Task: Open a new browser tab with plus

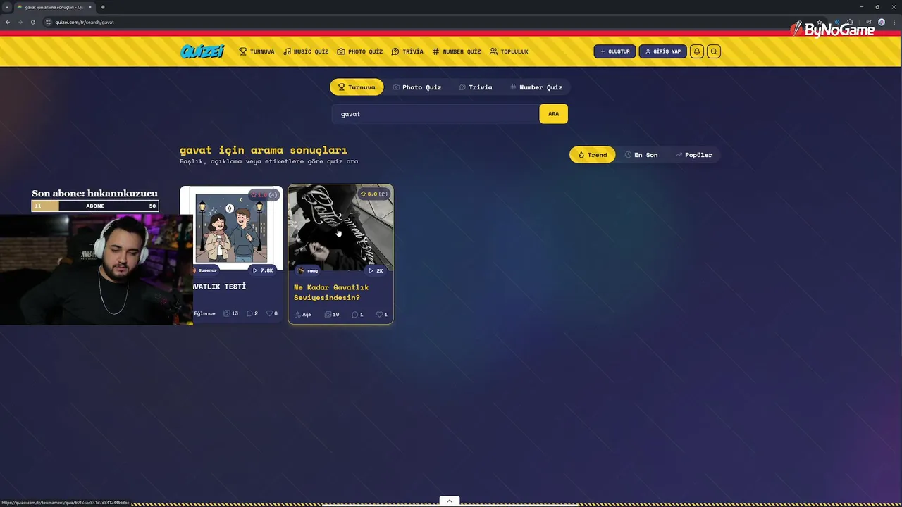Action: (x=102, y=7)
